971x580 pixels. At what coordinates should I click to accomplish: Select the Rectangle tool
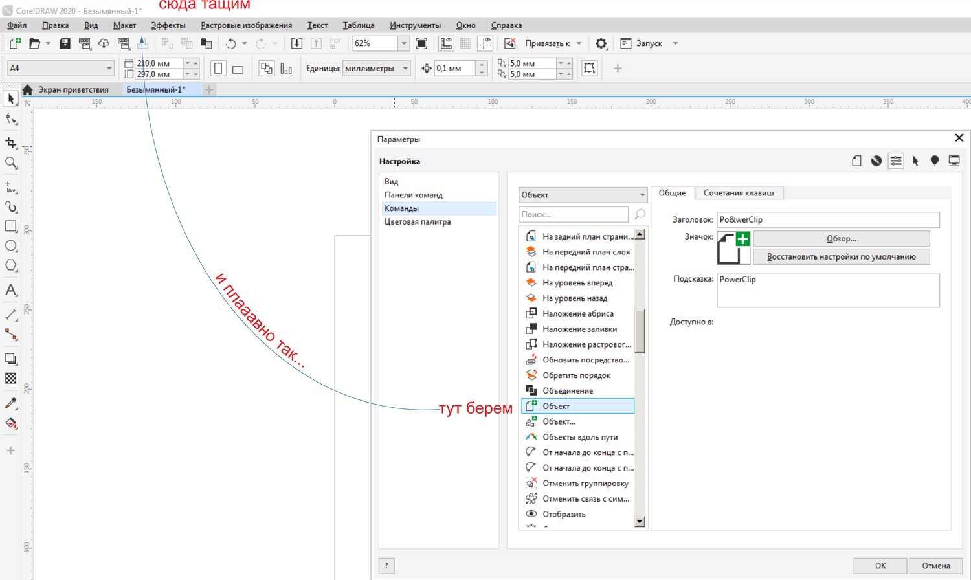coord(10,227)
